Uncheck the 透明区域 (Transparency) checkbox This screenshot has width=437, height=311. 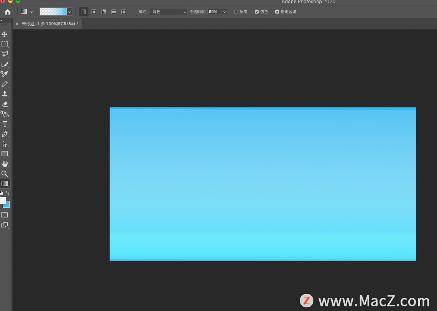277,12
